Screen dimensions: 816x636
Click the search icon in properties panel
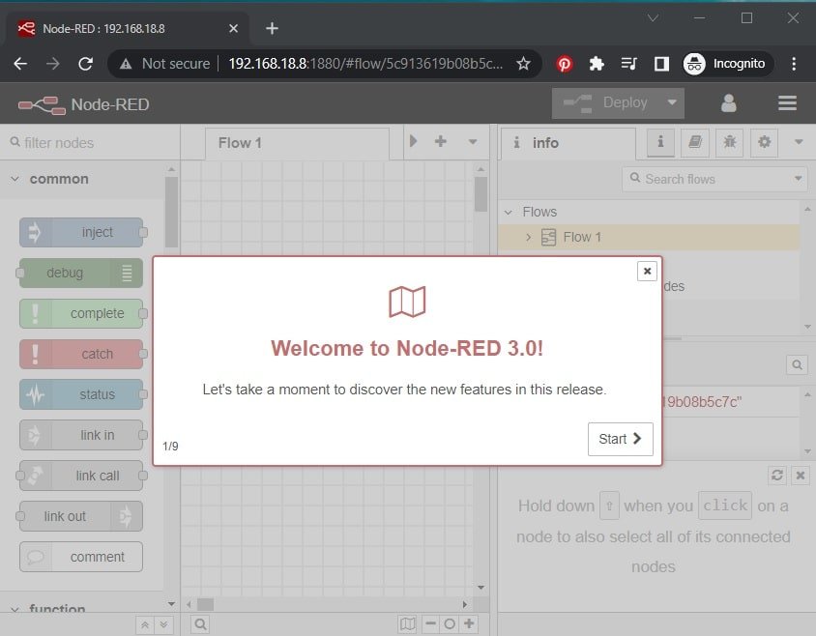797,364
